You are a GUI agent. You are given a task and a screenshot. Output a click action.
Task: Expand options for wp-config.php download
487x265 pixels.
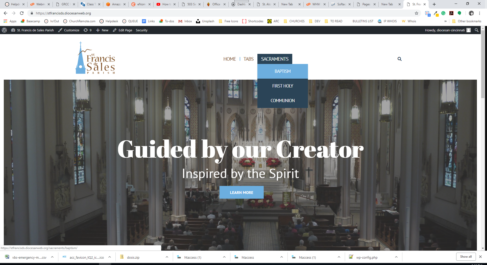tap(396, 257)
